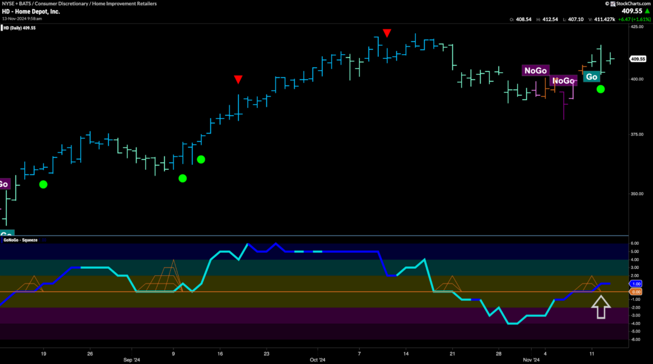Click the HD - Home Depot, Inc. title
The image size is (653, 364).
[x=31, y=11]
